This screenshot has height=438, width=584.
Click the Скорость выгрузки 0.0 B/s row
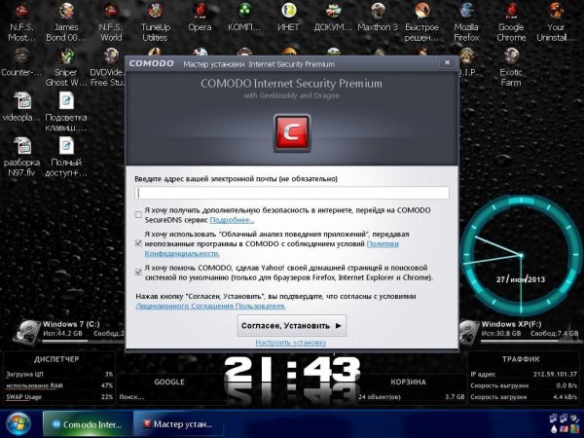[x=524, y=385]
